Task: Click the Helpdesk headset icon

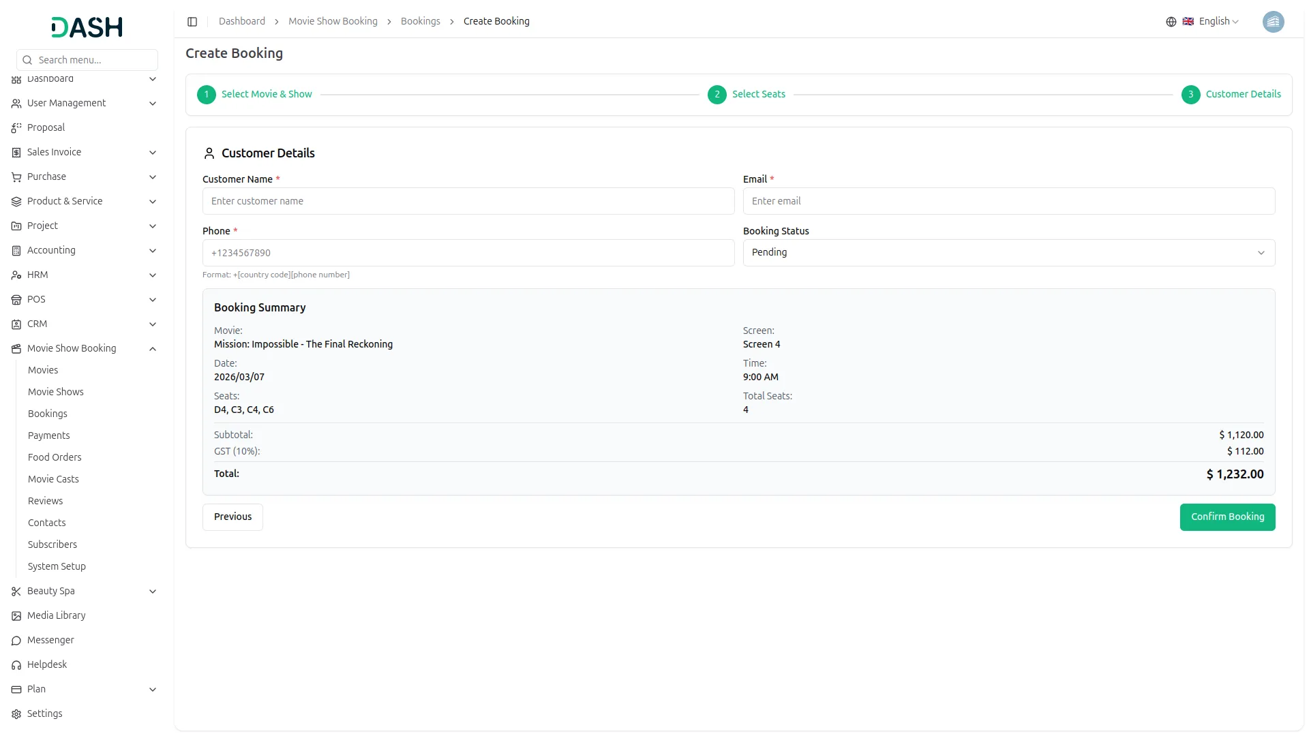Action: 16,664
